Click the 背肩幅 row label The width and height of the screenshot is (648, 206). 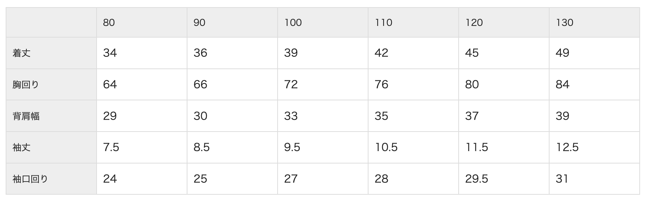pyautogui.click(x=26, y=116)
